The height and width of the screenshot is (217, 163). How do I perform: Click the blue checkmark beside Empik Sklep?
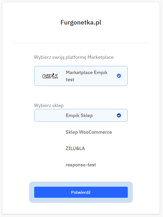pos(119,115)
